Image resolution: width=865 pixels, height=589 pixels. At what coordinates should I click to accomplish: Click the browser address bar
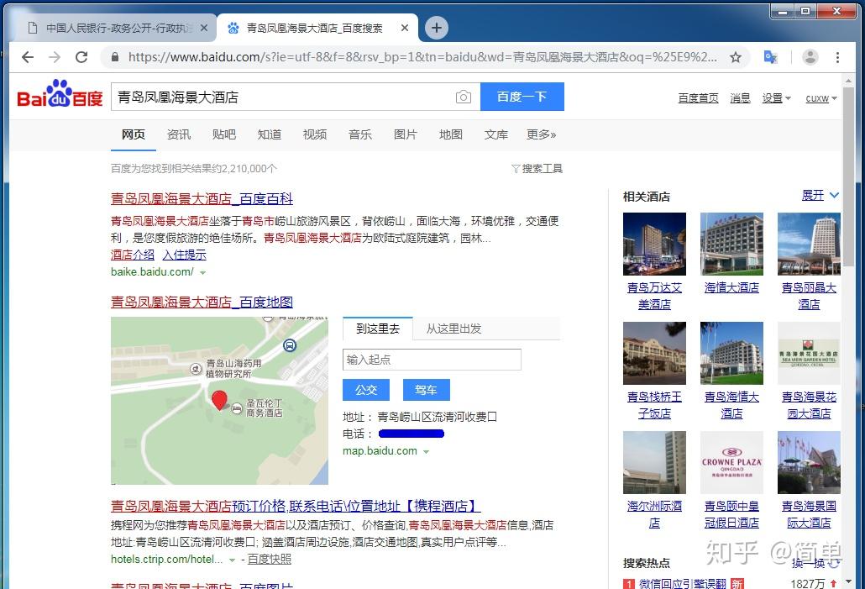click(422, 57)
